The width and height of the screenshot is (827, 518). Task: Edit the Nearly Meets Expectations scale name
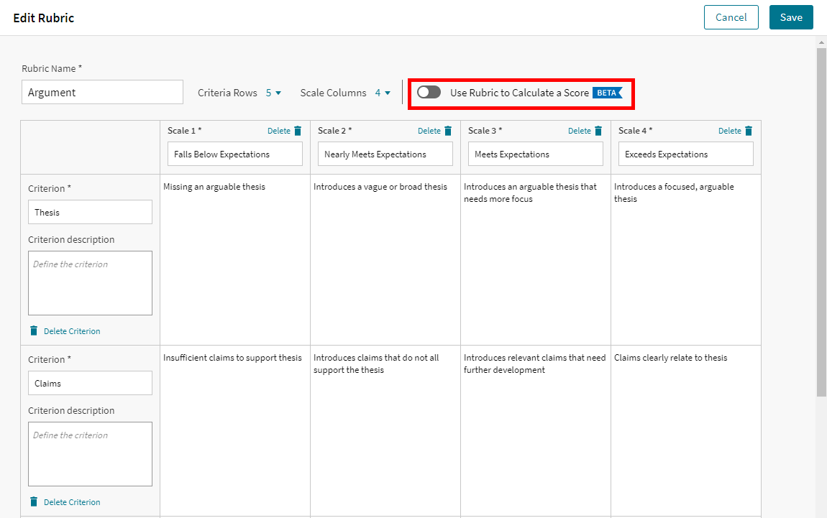[385, 154]
